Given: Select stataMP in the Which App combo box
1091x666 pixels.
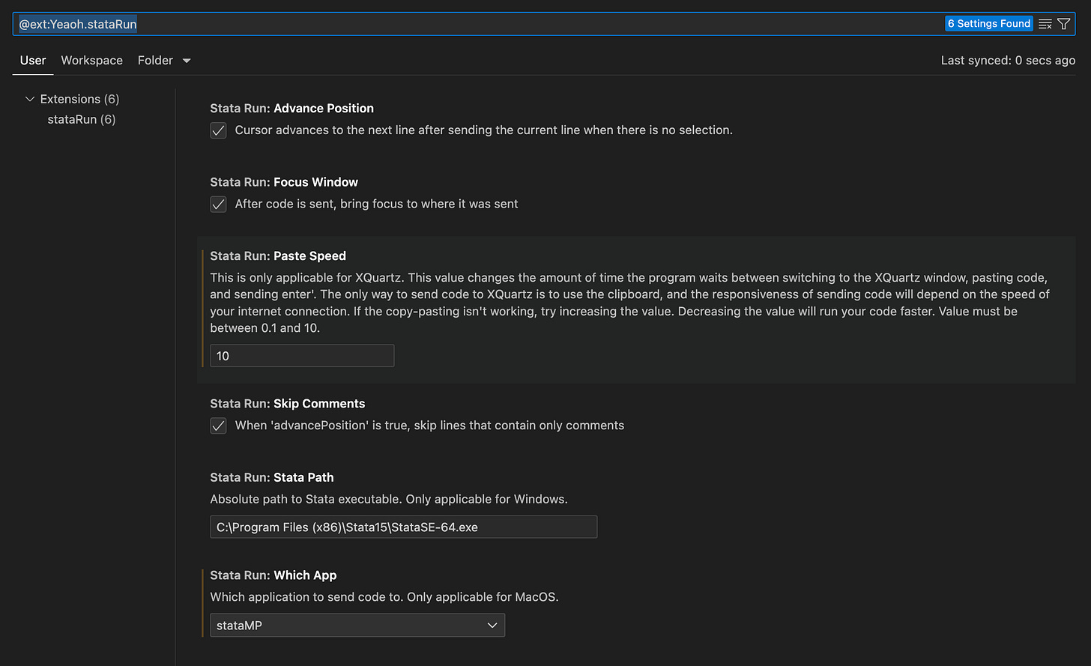Looking at the screenshot, I should pyautogui.click(x=357, y=625).
